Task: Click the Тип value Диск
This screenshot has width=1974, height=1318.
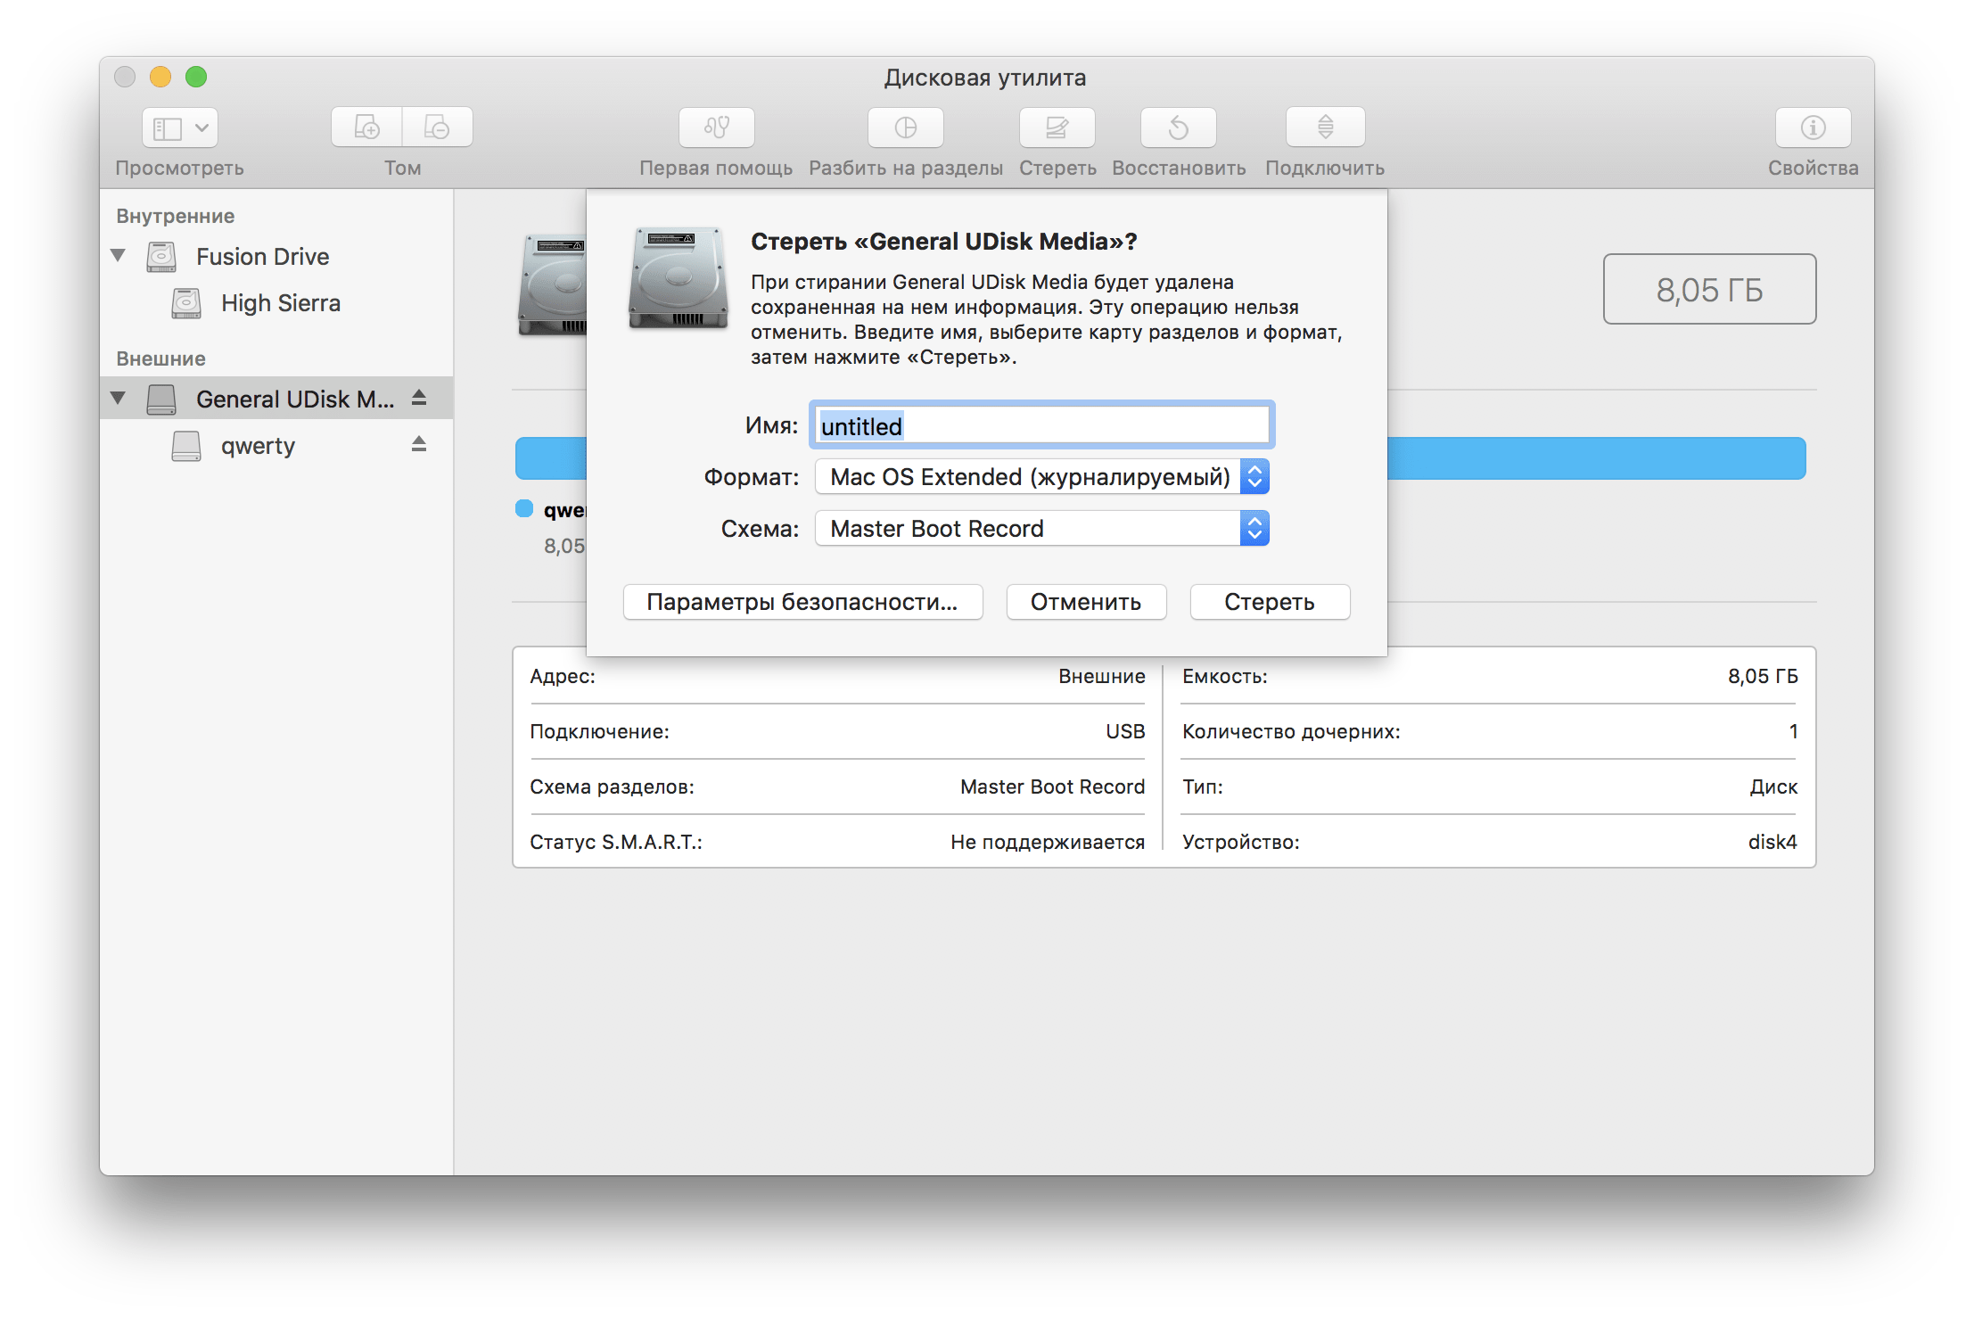Action: click(x=1773, y=787)
